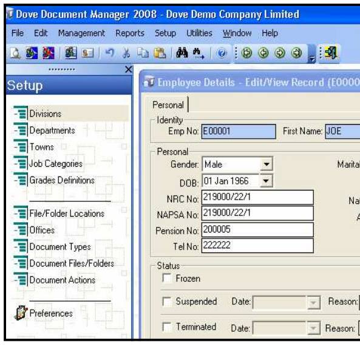Go to the first record navigation icon
Screen dimensions: 360x345
[x=247, y=53]
